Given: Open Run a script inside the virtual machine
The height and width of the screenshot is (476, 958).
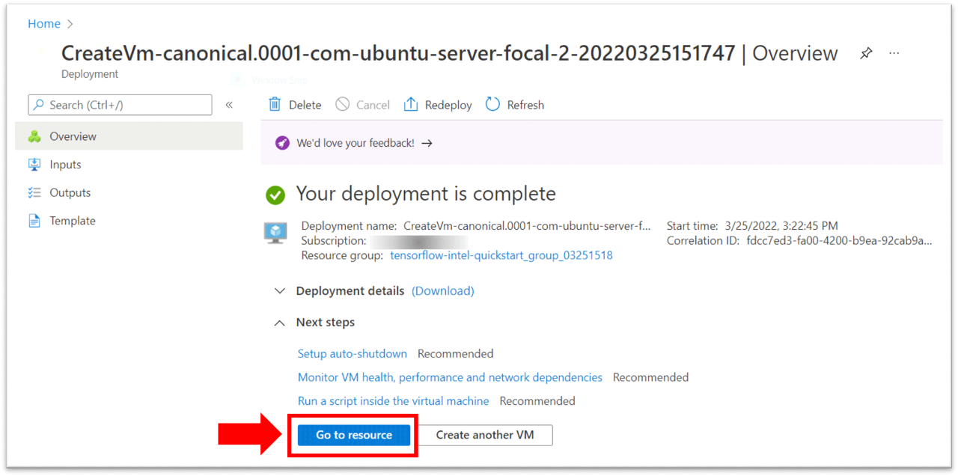Looking at the screenshot, I should tap(394, 401).
